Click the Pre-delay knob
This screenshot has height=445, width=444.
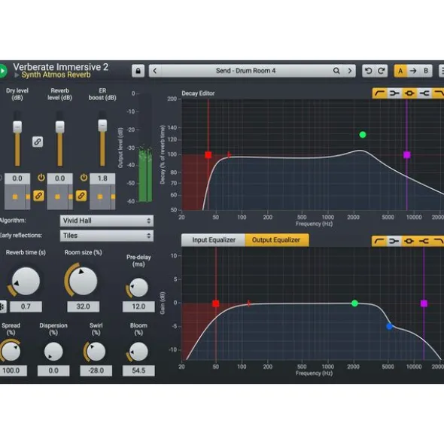[138, 288]
